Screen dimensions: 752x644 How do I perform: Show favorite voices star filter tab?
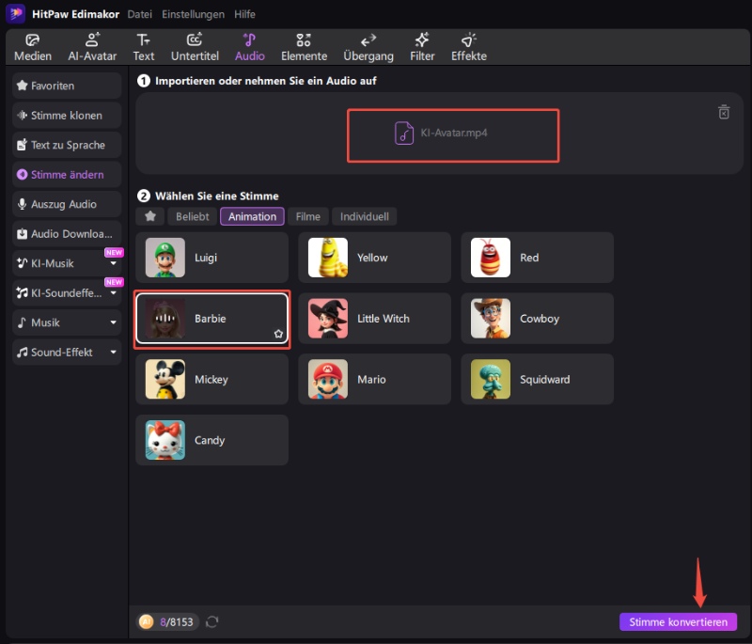[x=149, y=216]
